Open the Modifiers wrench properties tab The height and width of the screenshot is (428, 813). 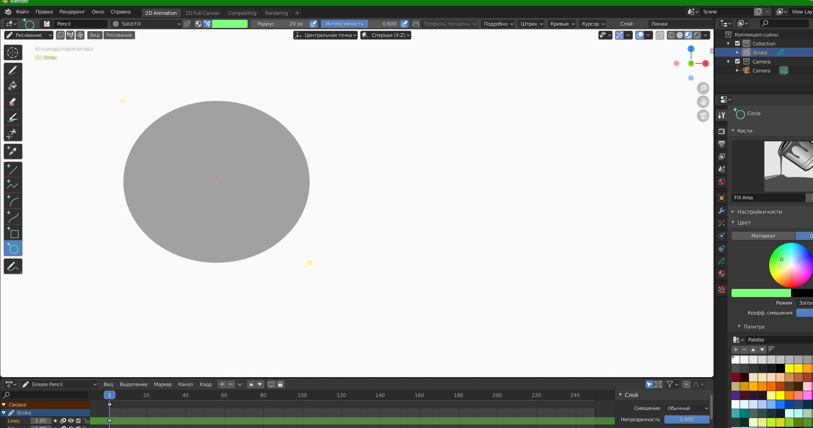coord(722,211)
